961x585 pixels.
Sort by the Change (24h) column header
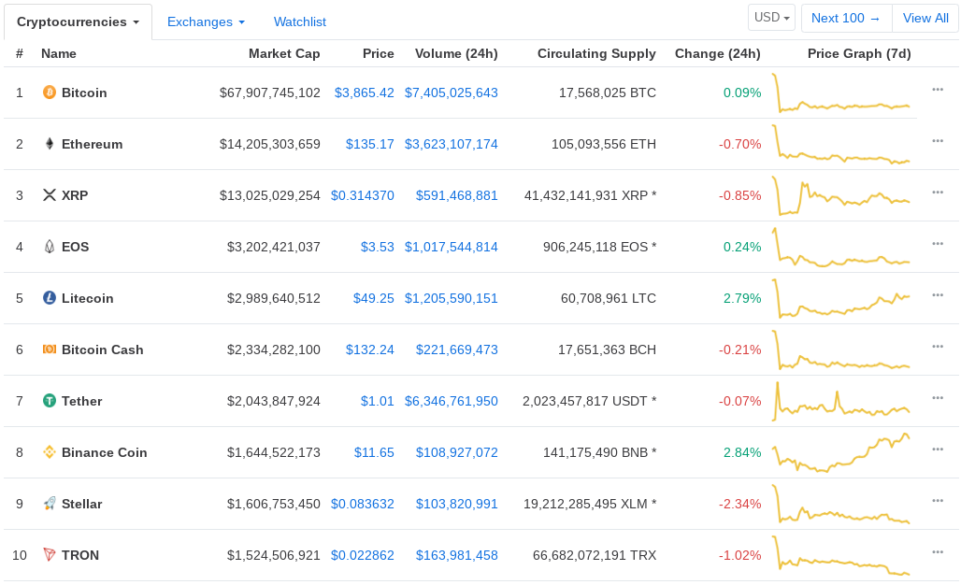(x=718, y=54)
